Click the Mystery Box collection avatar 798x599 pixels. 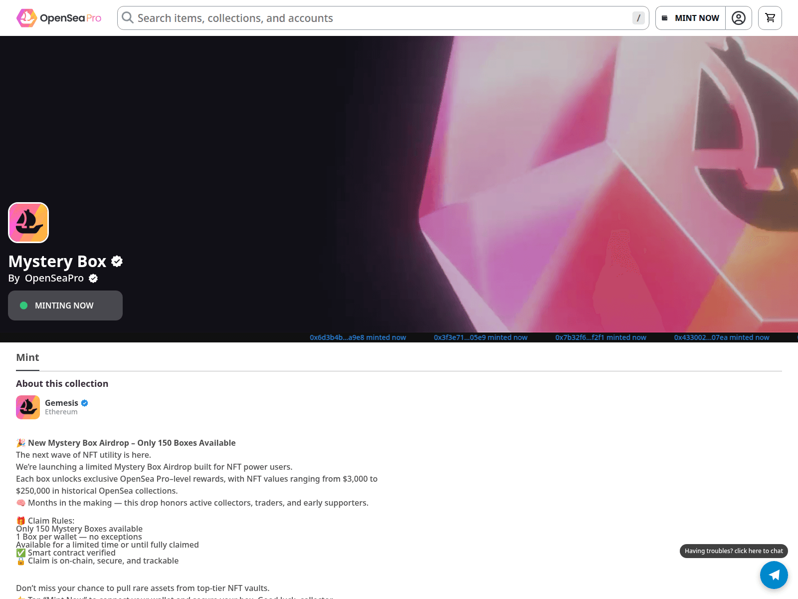click(28, 223)
